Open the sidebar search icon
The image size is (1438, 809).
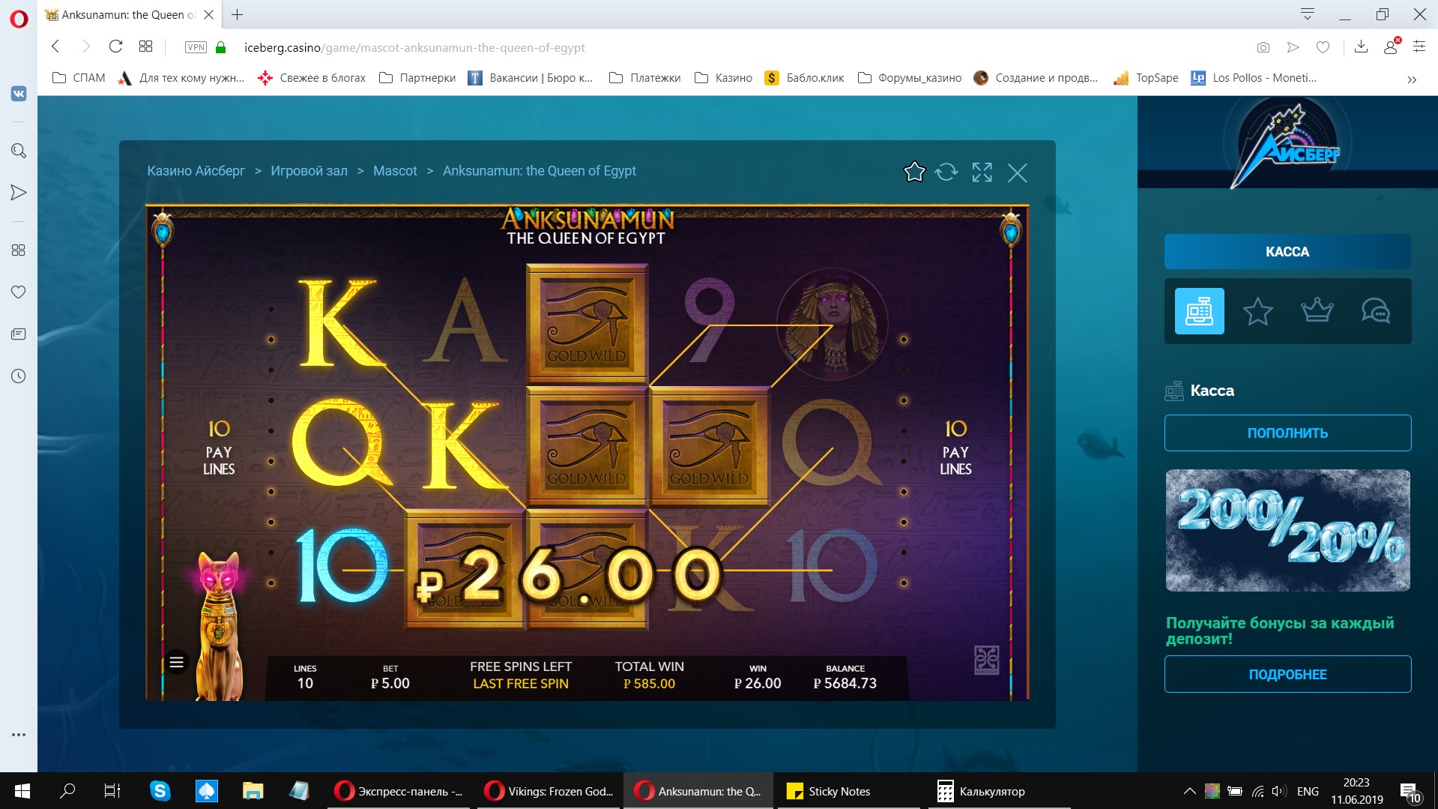point(19,151)
